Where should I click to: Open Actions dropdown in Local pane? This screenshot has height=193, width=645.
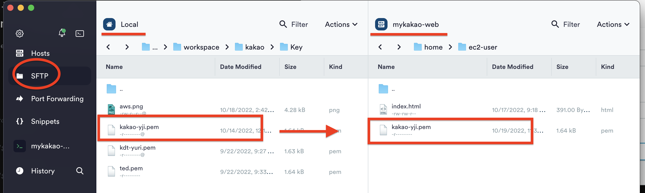341,24
